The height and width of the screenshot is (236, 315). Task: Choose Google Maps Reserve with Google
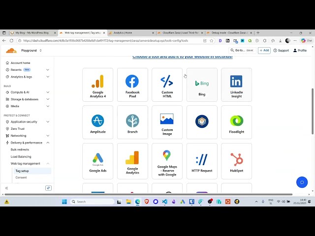(167, 161)
